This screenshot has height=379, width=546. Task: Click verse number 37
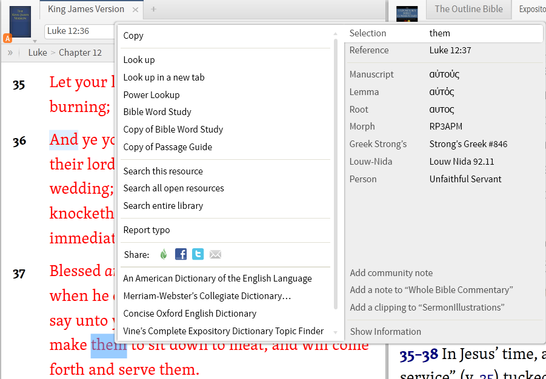point(19,274)
